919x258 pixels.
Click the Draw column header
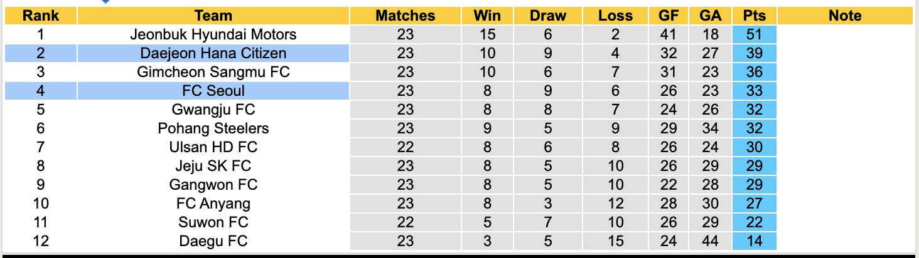coord(547,16)
